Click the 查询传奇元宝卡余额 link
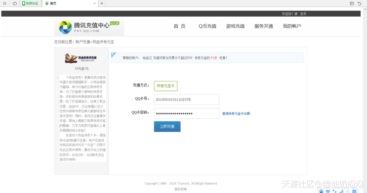This screenshot has height=193, width=367. 236,114
